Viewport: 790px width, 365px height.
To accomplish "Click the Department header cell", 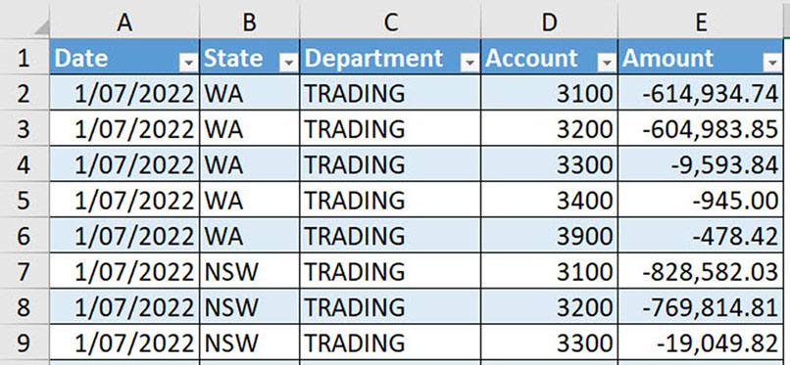I will (390, 57).
